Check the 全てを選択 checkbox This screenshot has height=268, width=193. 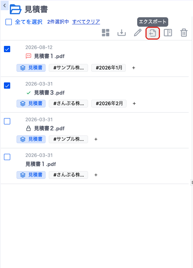pyautogui.click(x=9, y=22)
